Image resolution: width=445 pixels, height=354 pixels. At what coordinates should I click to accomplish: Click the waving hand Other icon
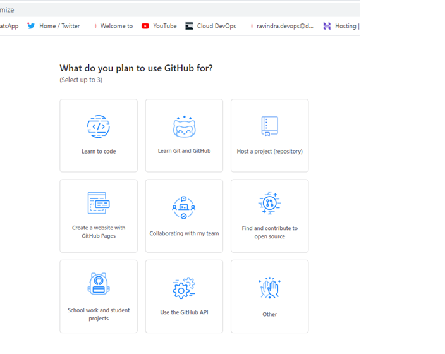click(x=270, y=288)
